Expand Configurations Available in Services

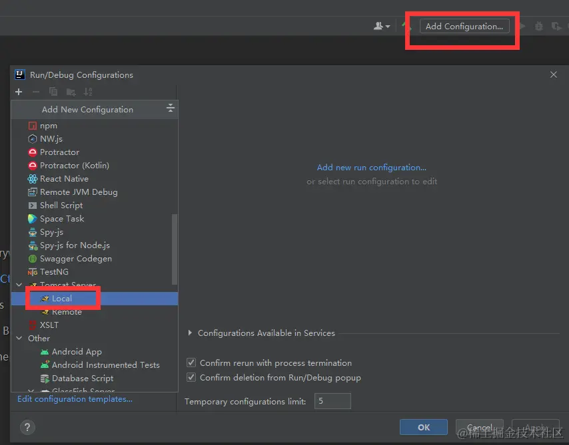(x=190, y=333)
